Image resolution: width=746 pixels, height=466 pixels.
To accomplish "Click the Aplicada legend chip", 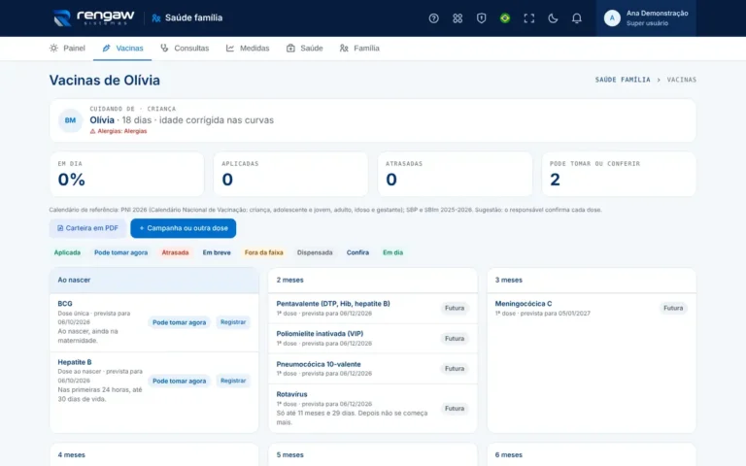I will [67, 252].
